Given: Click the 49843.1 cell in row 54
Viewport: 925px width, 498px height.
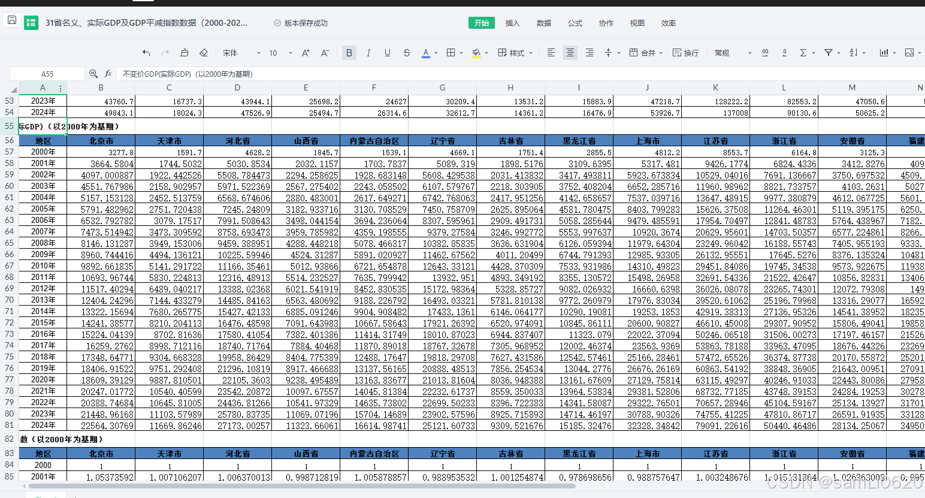Looking at the screenshot, I should click(101, 112).
